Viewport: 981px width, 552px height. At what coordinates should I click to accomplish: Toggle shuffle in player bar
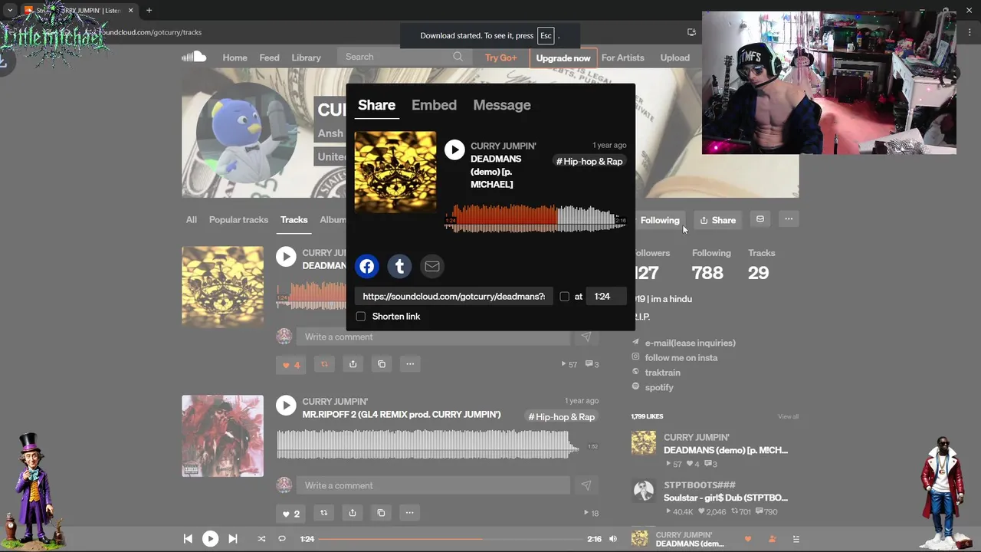click(261, 539)
